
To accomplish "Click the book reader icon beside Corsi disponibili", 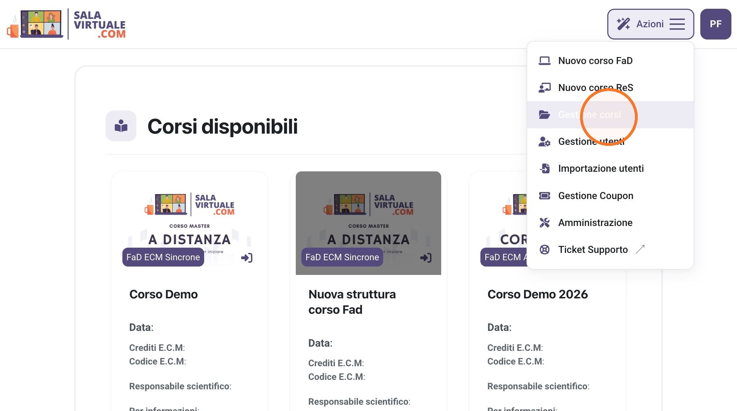I will pos(121,126).
